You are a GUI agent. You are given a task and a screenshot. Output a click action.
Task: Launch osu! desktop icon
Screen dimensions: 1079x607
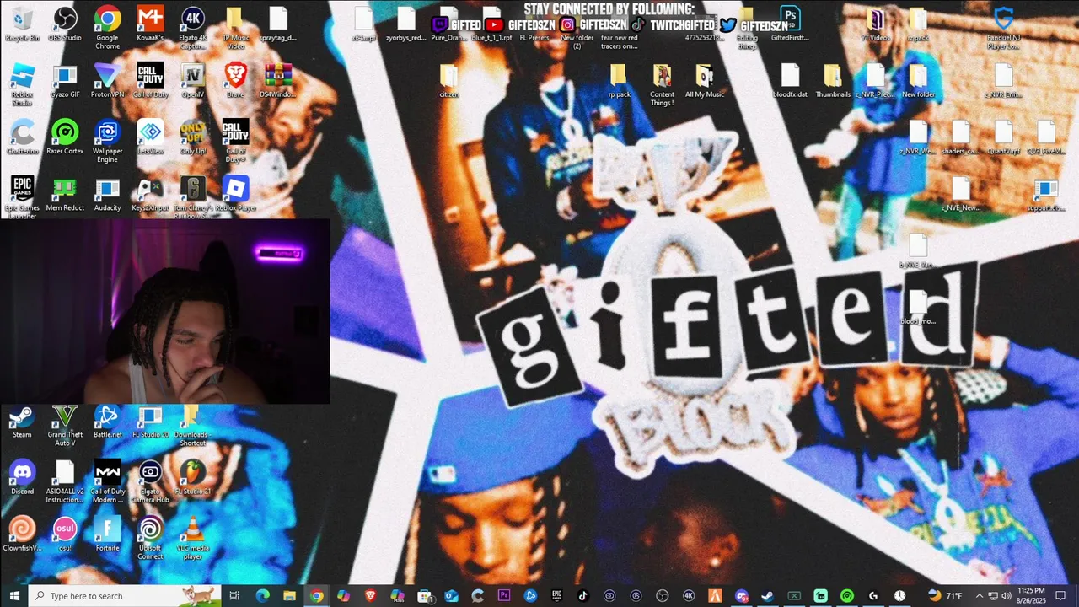[x=65, y=534]
